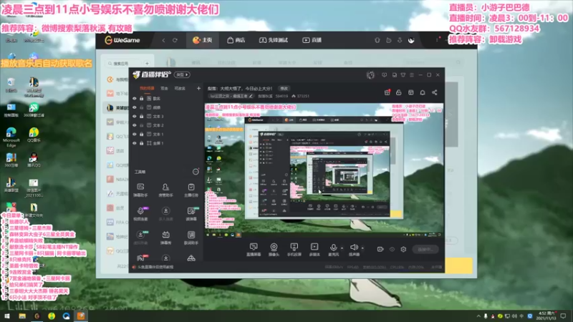Open 视频连麦 tool in toolbox
The width and height of the screenshot is (573, 322).
click(140, 214)
